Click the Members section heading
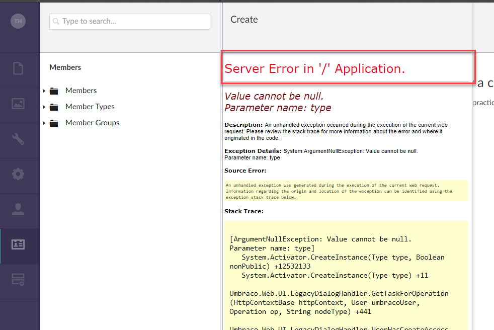494x330 pixels. pyautogui.click(x=65, y=67)
